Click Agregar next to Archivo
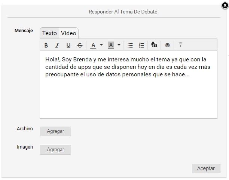The width and height of the screenshot is (229, 180). pos(55,131)
